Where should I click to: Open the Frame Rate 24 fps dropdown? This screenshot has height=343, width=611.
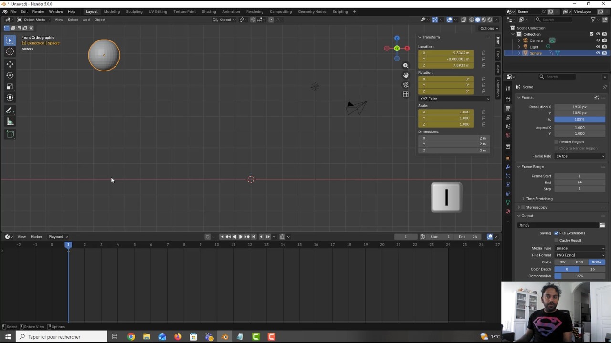[580, 156]
